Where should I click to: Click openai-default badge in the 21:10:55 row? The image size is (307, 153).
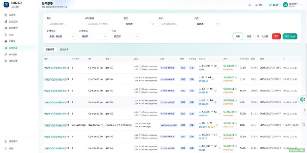pyautogui.click(x=168, y=68)
